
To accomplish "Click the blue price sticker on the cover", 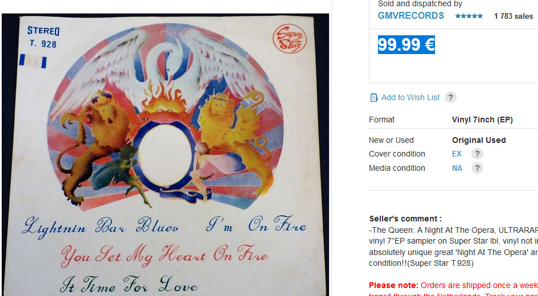I will (32, 61).
